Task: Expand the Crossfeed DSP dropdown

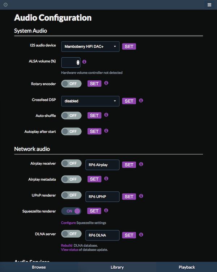Action: [90, 101]
